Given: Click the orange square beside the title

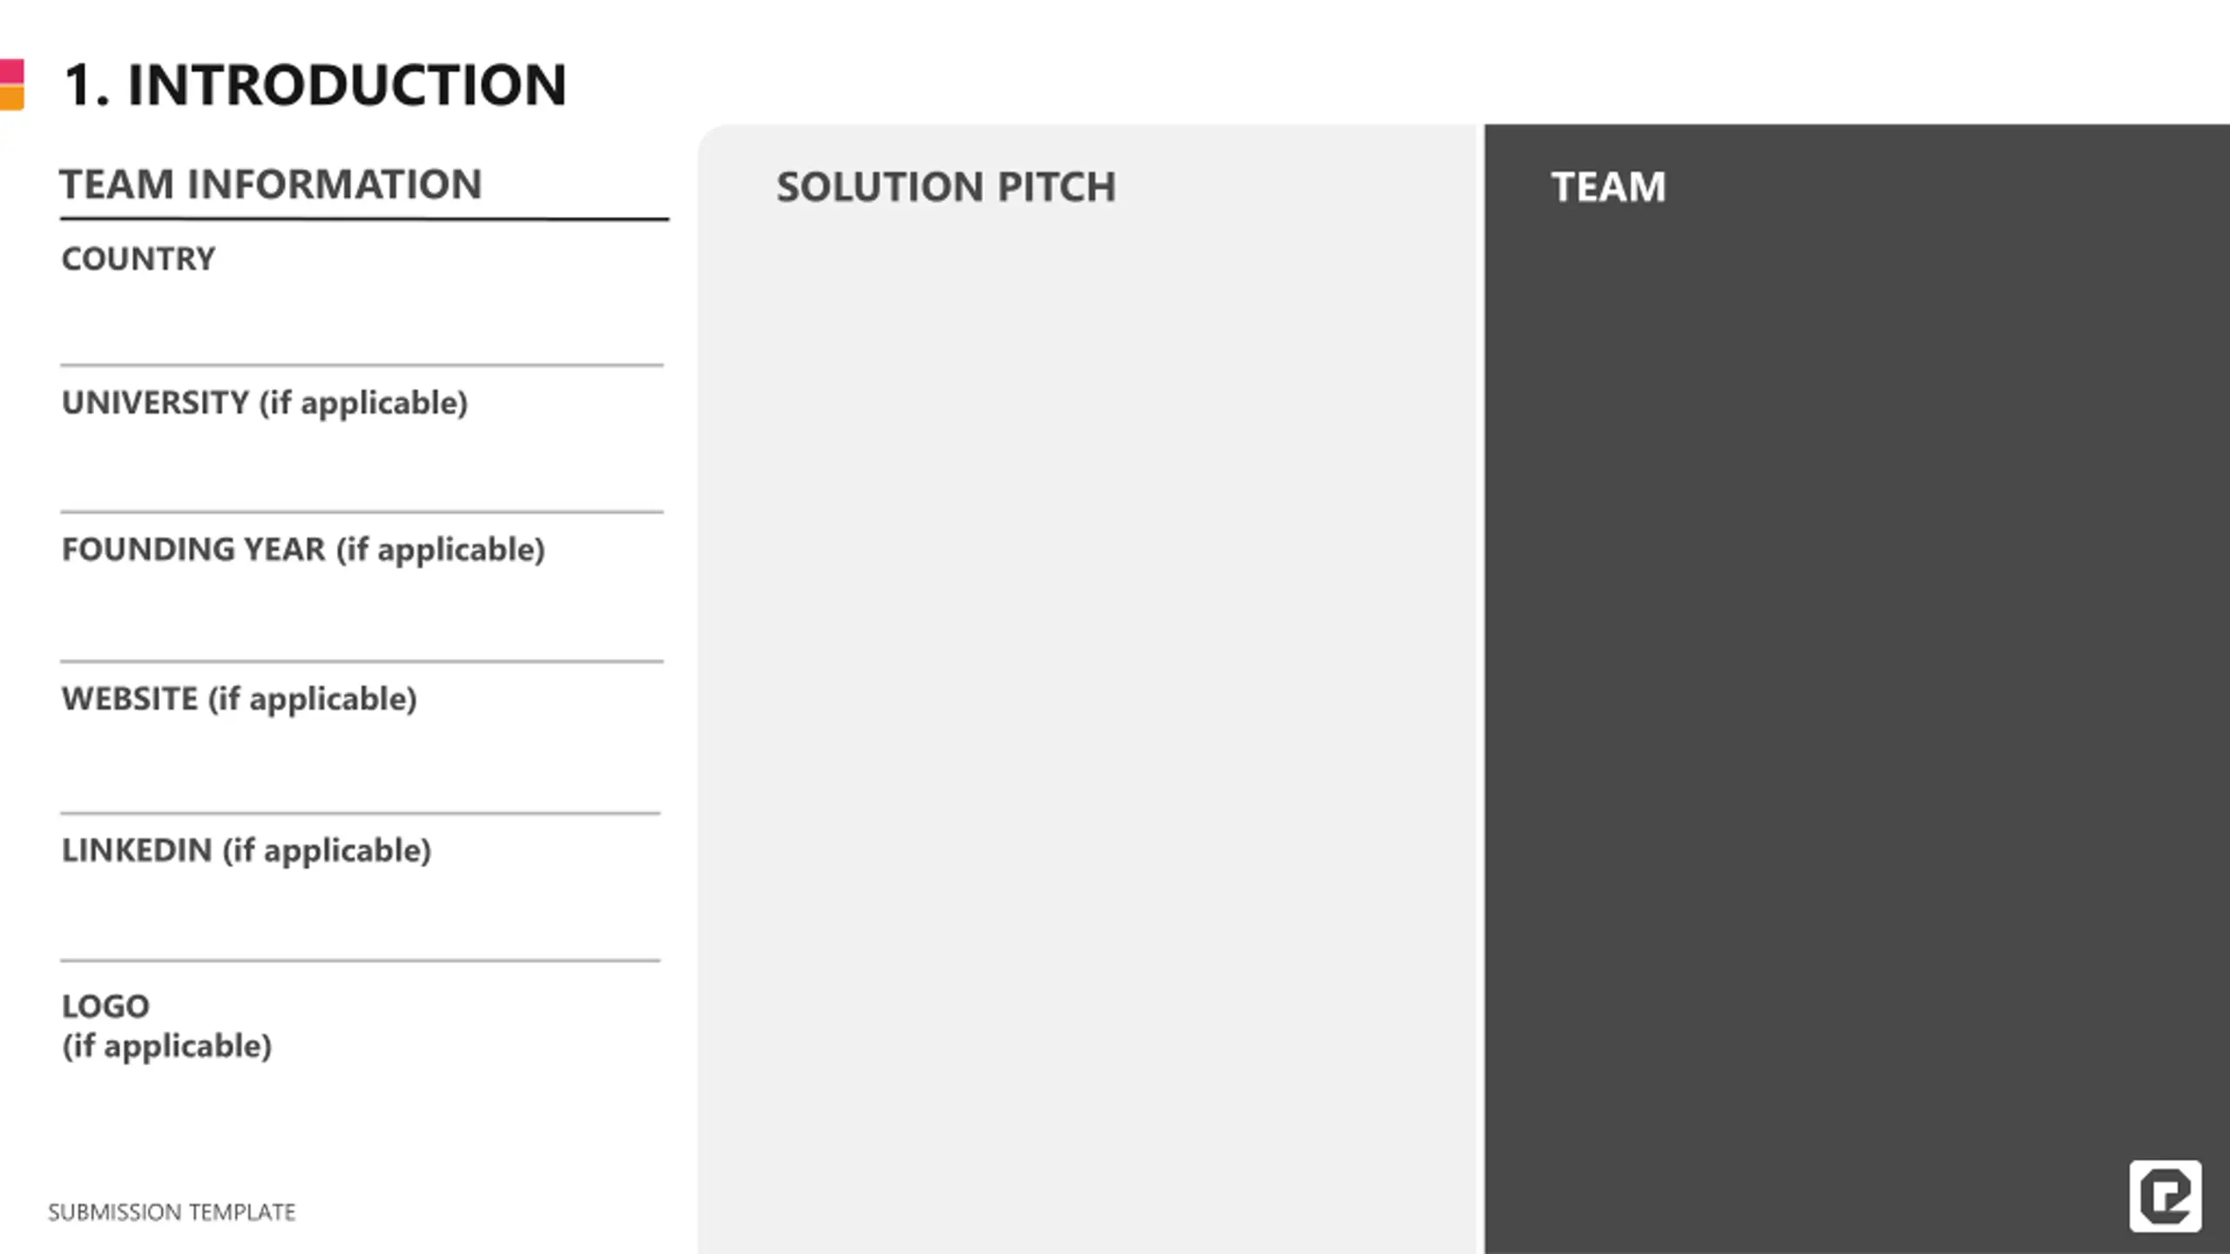Looking at the screenshot, I should click(x=12, y=98).
